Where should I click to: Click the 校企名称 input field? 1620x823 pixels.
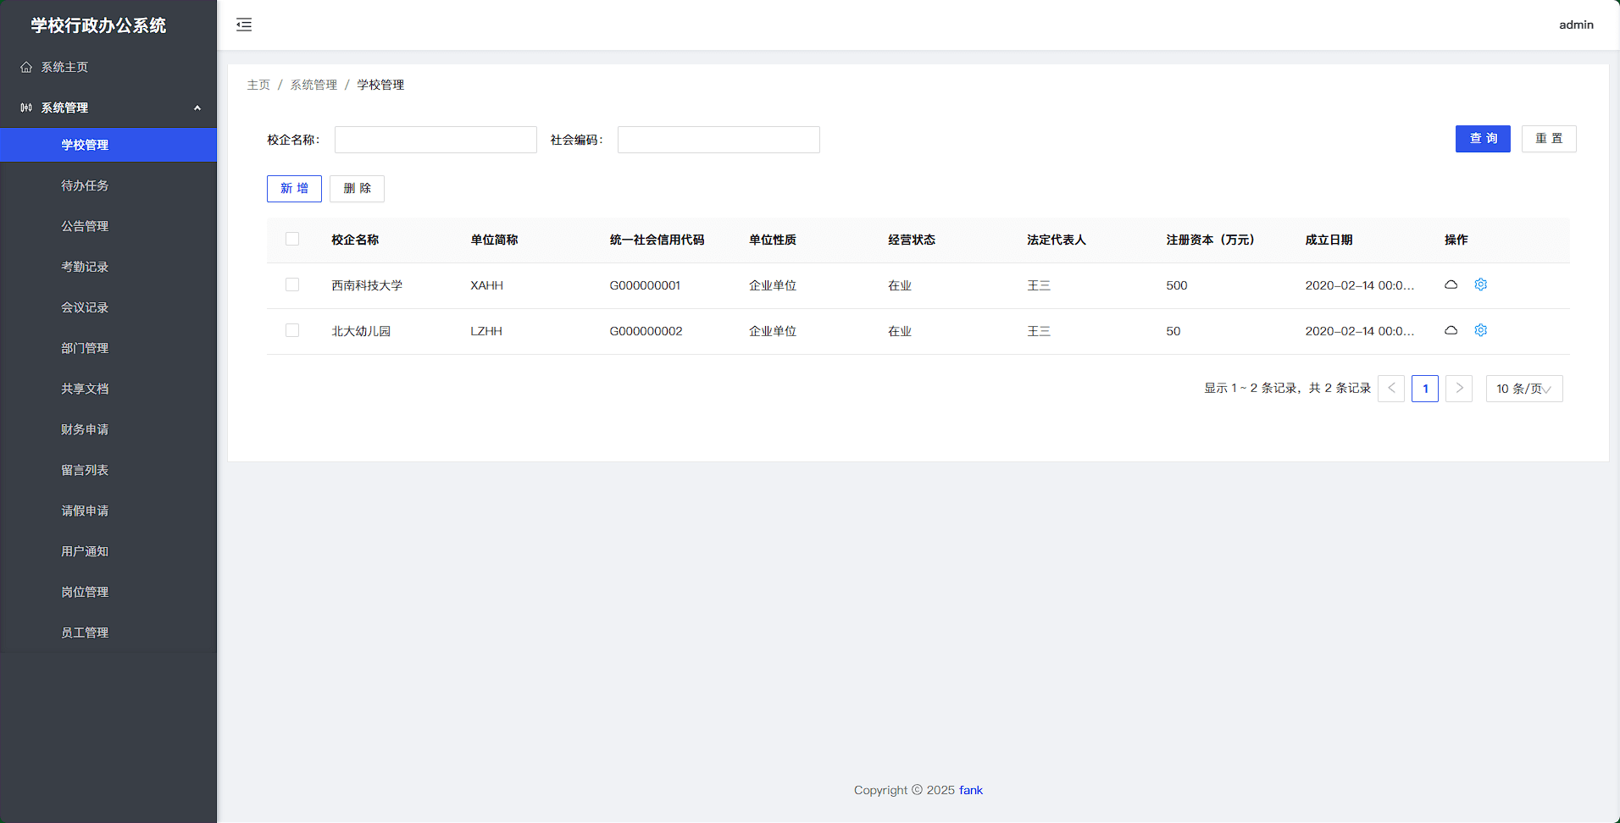pyautogui.click(x=436, y=140)
